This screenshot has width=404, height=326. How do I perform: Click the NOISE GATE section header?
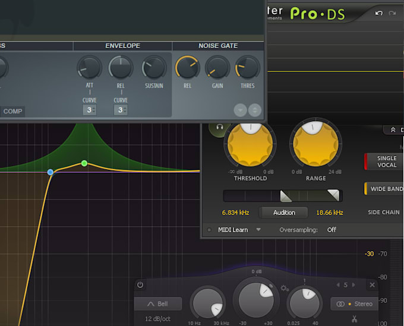[218, 46]
